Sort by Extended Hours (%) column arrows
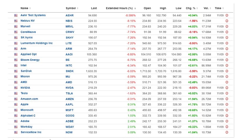 [x=135, y=8]
